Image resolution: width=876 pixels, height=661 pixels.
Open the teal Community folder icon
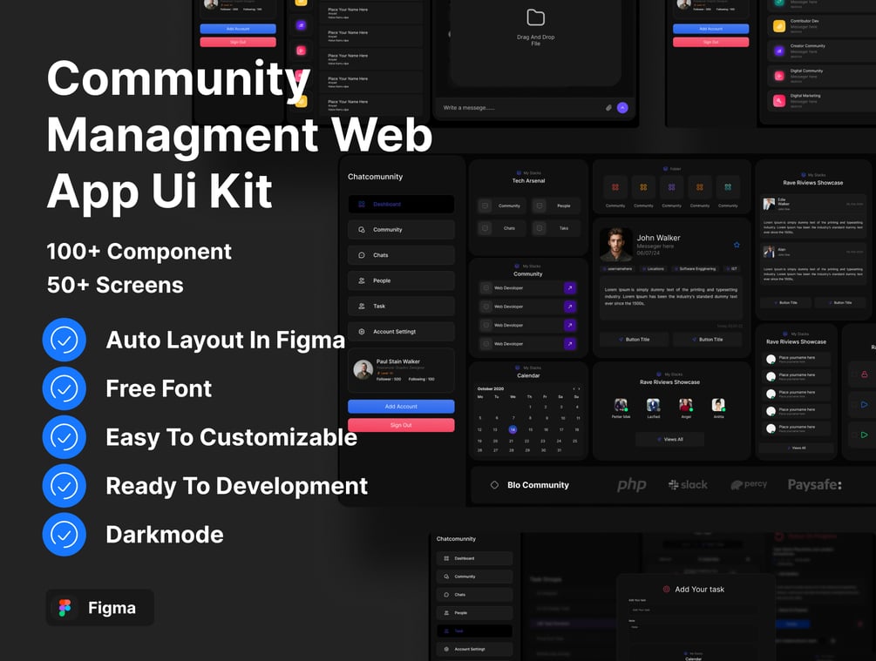728,187
